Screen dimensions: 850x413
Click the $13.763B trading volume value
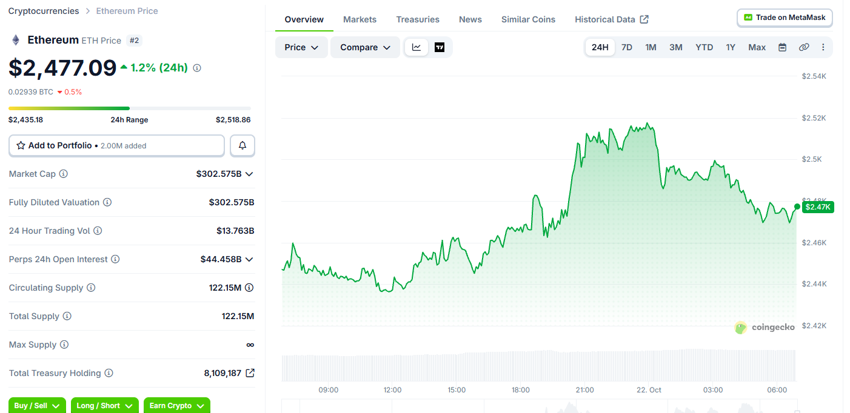(x=235, y=231)
